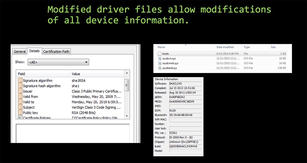The image size is (307, 163).
Task: Click the Software field SKACLZ43
Action: pyautogui.click(x=185, y=84)
